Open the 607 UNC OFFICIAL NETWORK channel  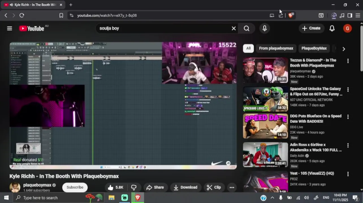click(311, 100)
